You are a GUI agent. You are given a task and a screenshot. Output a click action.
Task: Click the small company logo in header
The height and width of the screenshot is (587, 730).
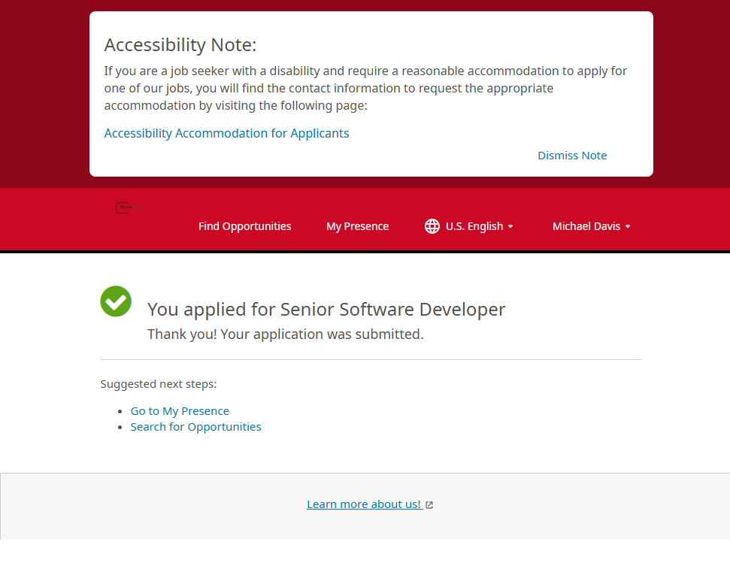click(129, 207)
